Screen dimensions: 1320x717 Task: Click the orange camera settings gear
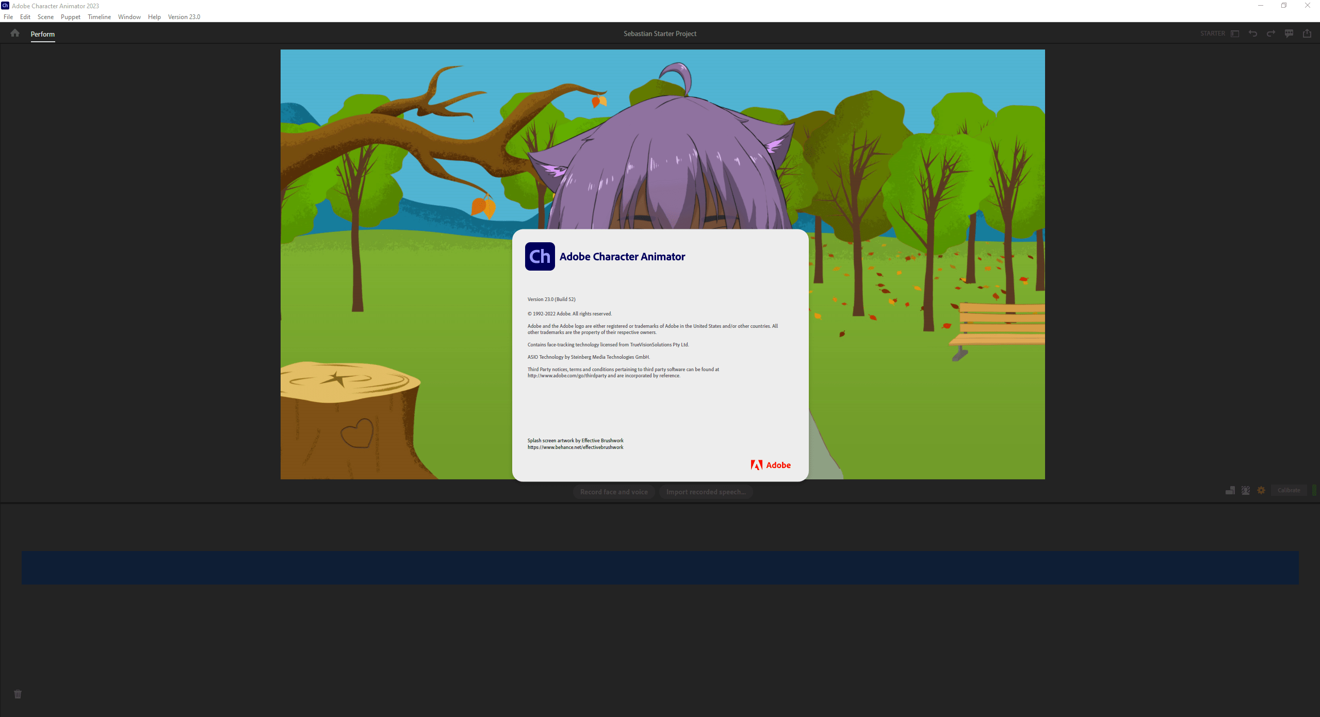1261,490
